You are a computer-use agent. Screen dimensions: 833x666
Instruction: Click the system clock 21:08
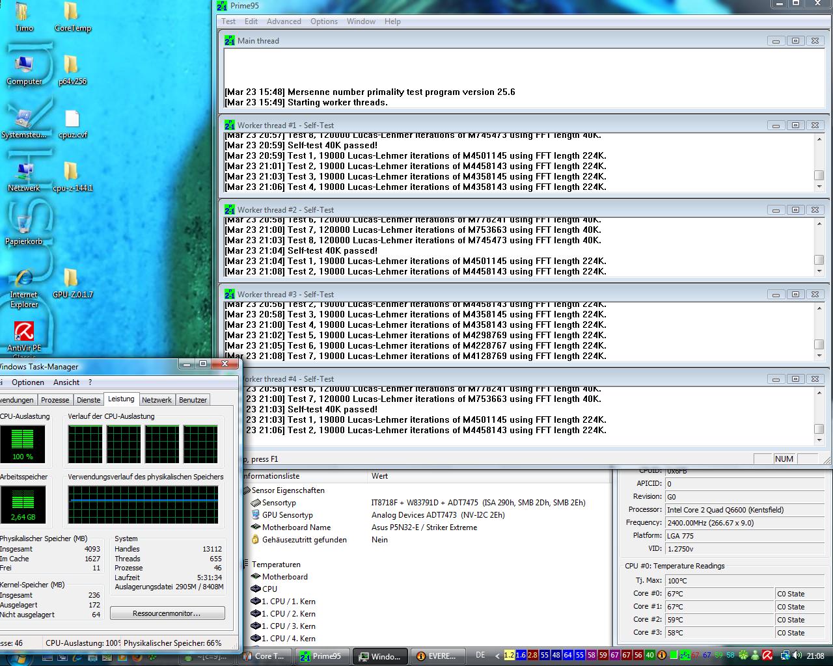click(815, 656)
